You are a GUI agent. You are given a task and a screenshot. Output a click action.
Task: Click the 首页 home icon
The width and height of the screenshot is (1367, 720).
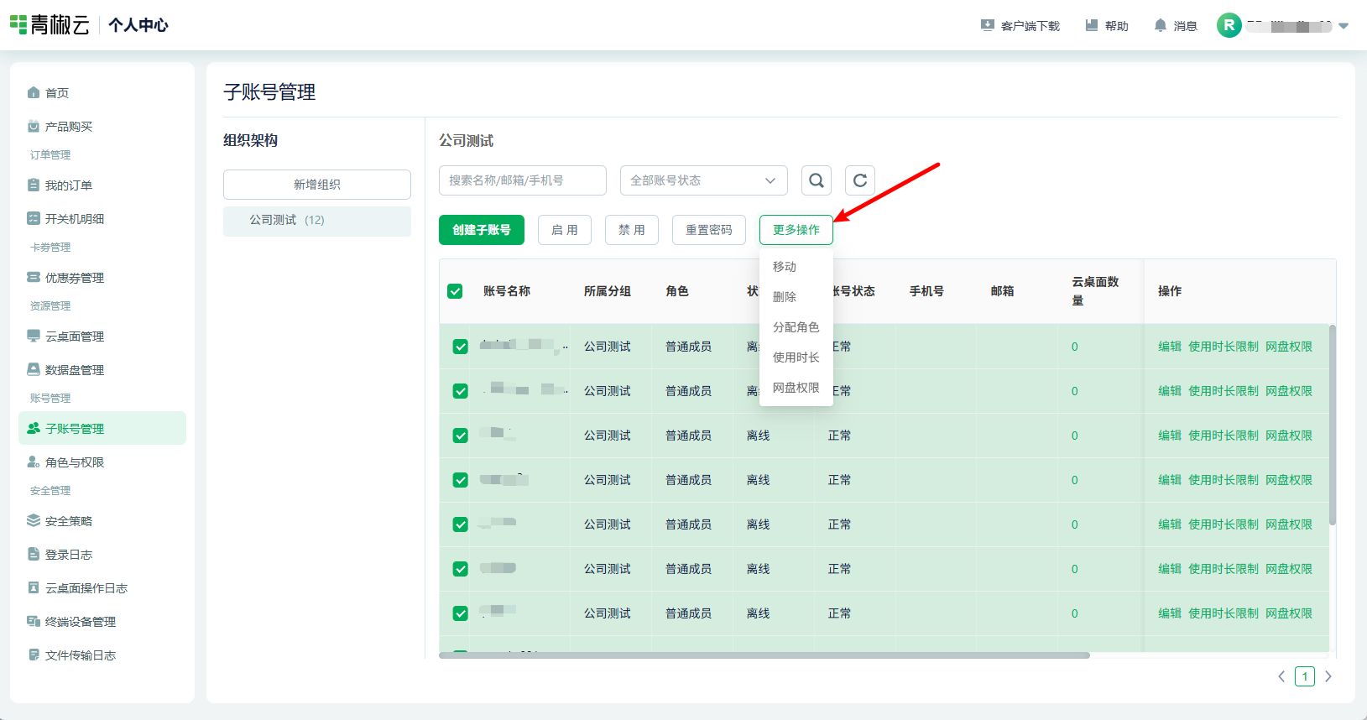coord(34,92)
